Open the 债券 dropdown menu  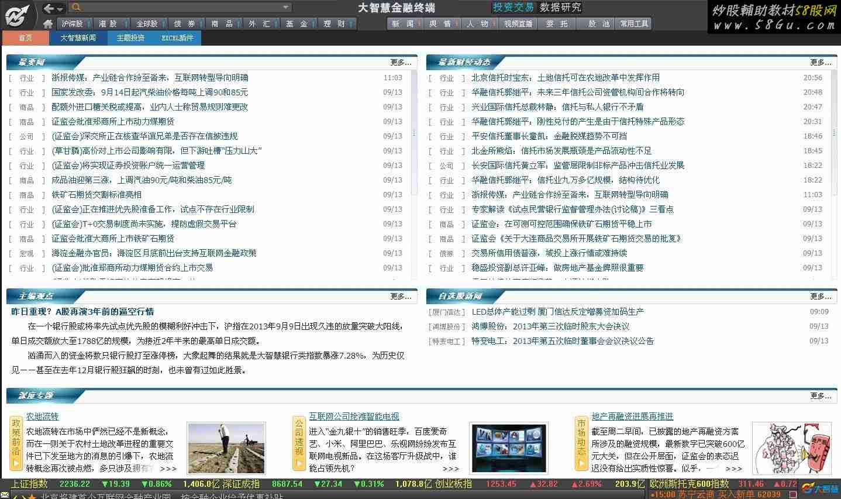coord(187,24)
